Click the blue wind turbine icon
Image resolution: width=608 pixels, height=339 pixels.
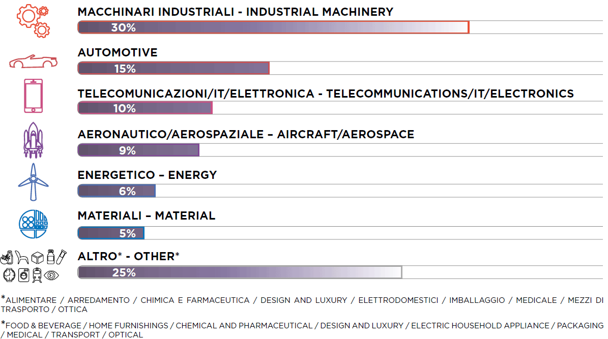pyautogui.click(x=34, y=182)
